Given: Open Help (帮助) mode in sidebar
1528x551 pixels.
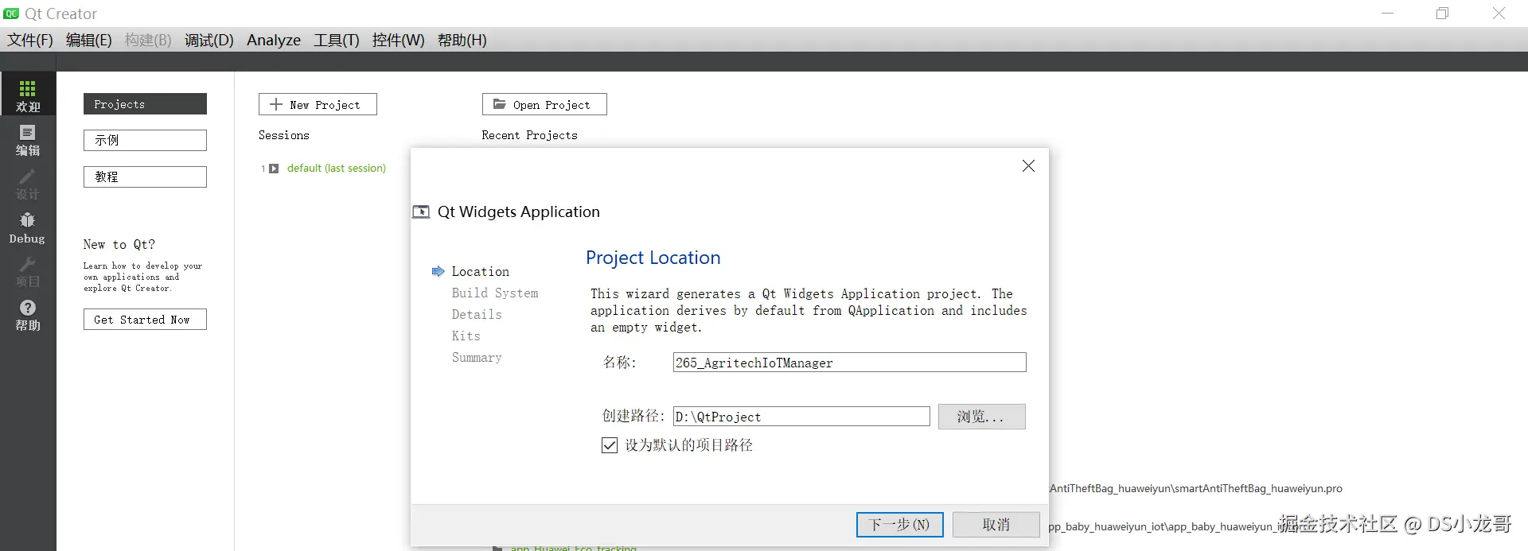Looking at the screenshot, I should pyautogui.click(x=28, y=315).
